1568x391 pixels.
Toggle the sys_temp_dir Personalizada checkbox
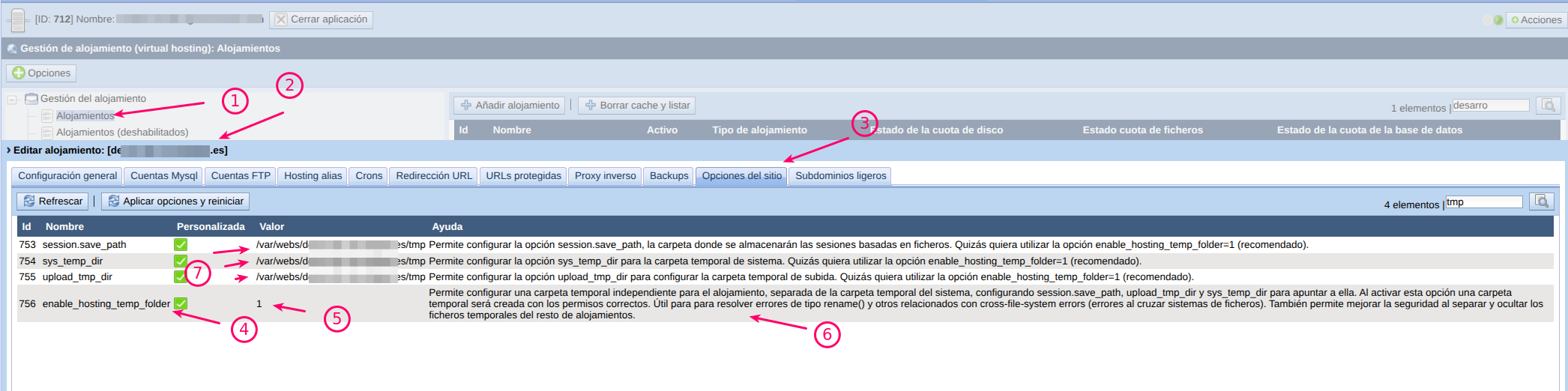tap(181, 261)
